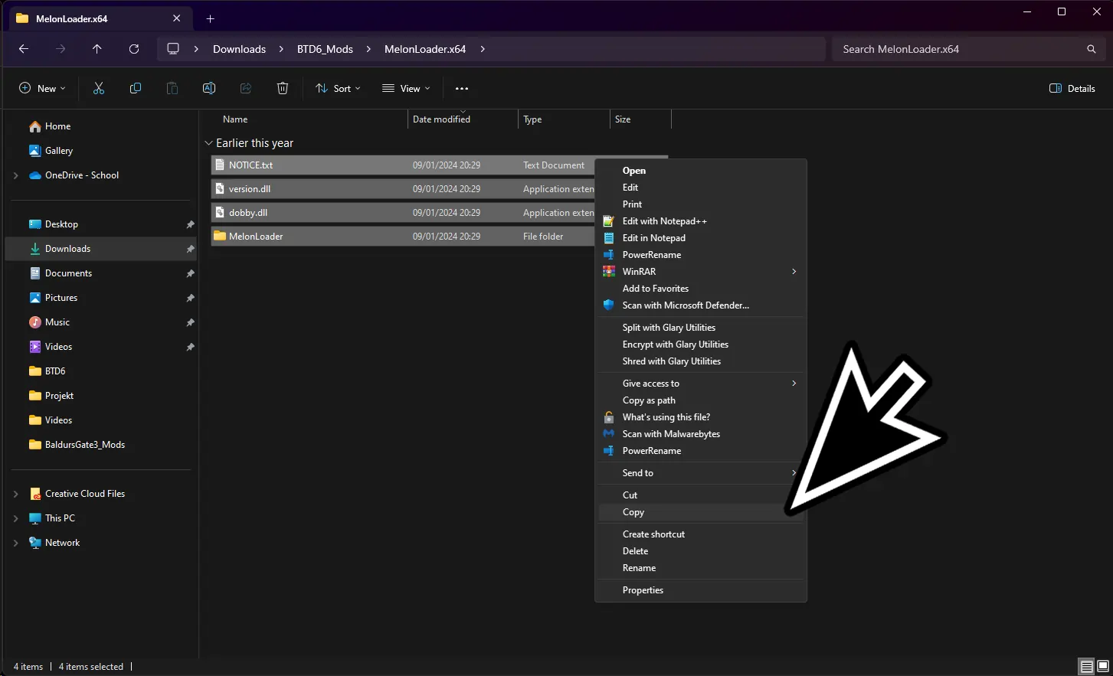The image size is (1113, 676).
Task: Select Copy as path from the context menu
Action: (649, 400)
